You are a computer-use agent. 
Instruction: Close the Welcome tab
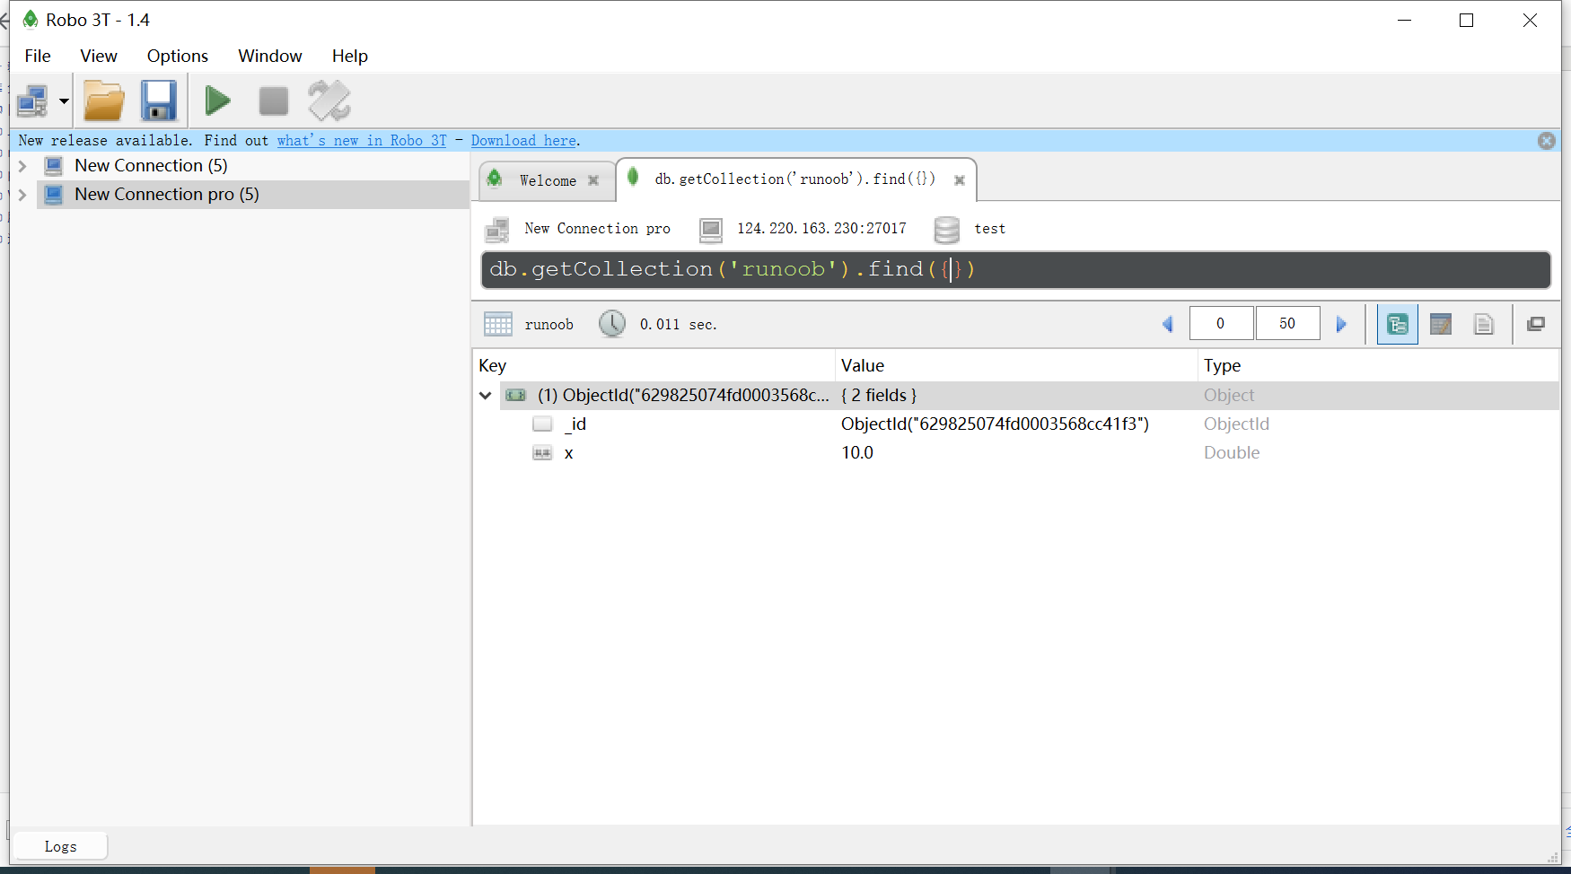[593, 180]
